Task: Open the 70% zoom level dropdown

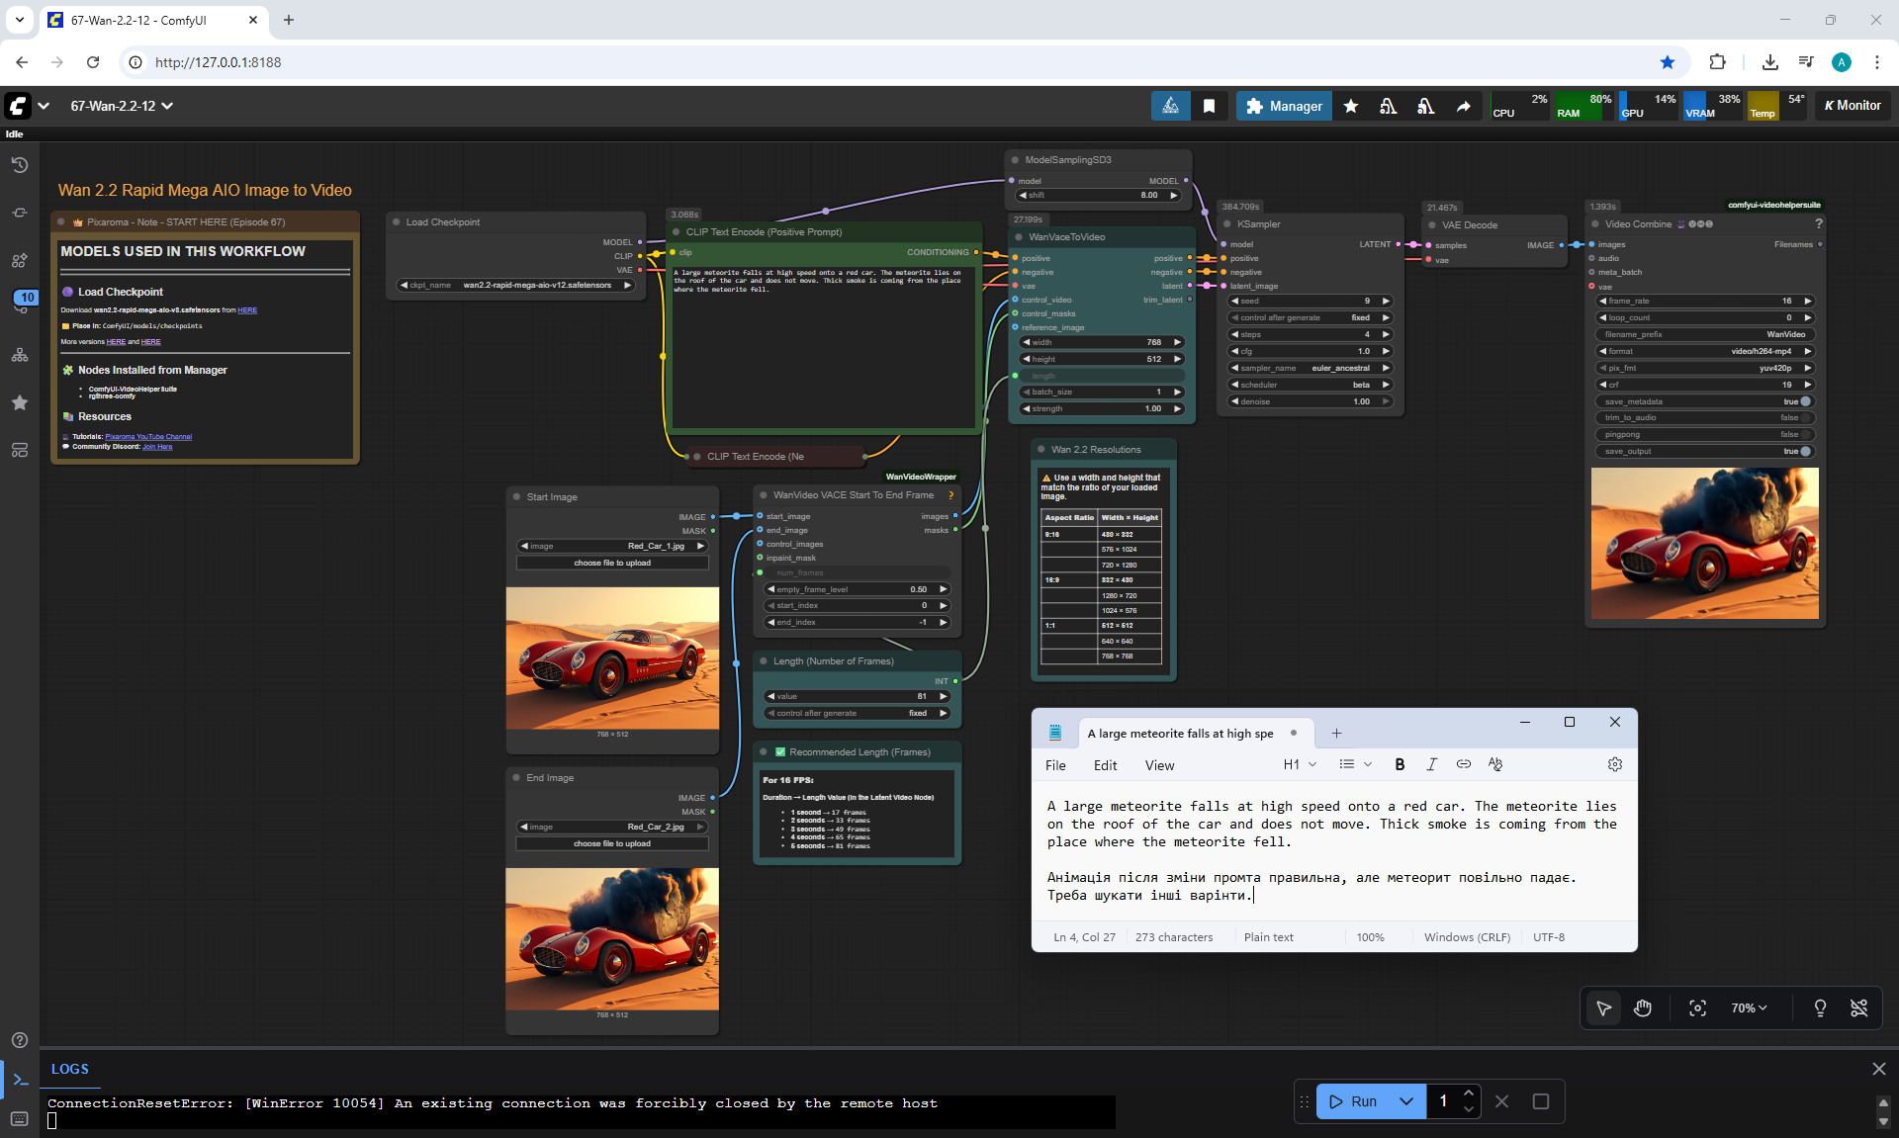Action: tap(1749, 1007)
